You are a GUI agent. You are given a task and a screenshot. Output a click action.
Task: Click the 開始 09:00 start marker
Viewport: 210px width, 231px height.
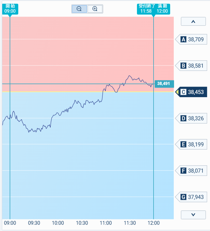10,9
